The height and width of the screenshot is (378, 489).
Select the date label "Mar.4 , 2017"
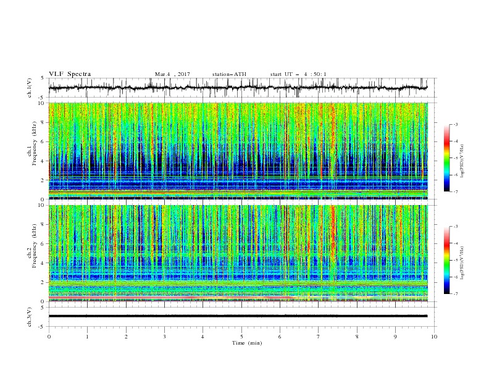coord(172,74)
